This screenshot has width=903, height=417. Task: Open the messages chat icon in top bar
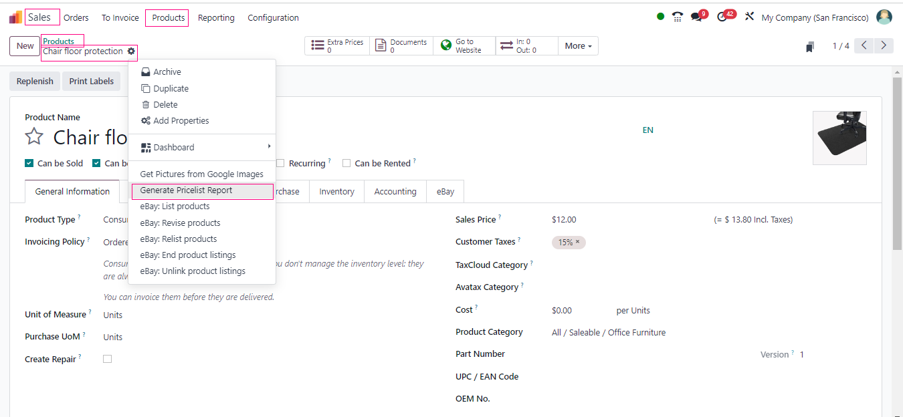tap(697, 17)
